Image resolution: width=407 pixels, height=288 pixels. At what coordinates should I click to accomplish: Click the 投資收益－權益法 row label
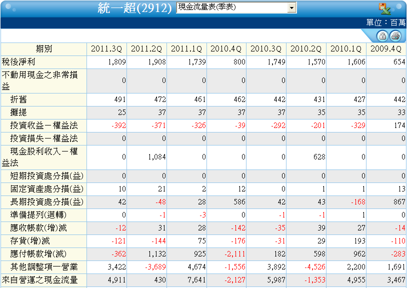[44, 125]
